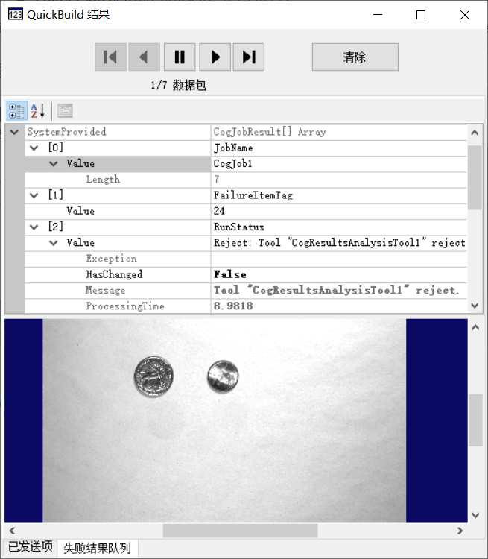Select the Reject: Tool value cell
Image resolution: width=488 pixels, height=559 pixels.
(339, 243)
